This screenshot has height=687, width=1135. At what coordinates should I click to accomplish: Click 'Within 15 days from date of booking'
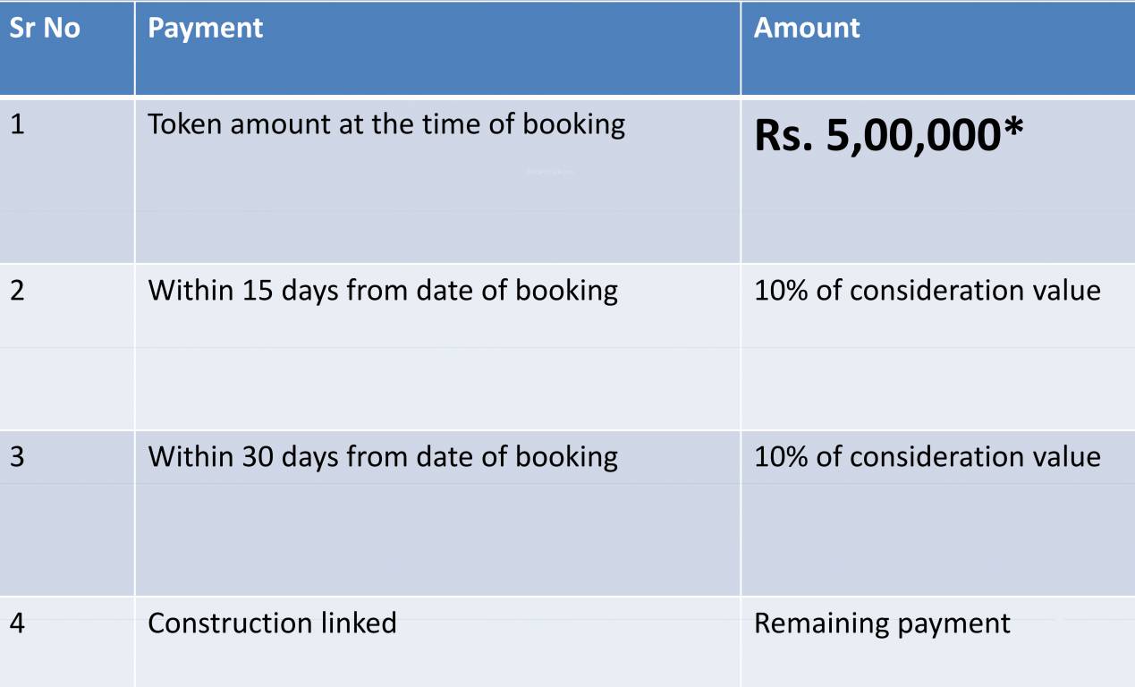(x=382, y=290)
